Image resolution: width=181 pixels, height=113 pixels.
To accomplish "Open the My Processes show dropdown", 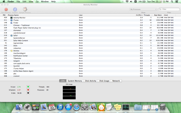I will (143, 9).
